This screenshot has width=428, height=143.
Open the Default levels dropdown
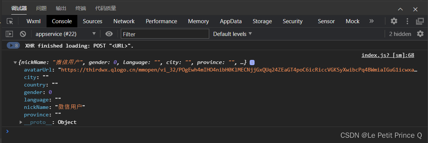(x=232, y=34)
